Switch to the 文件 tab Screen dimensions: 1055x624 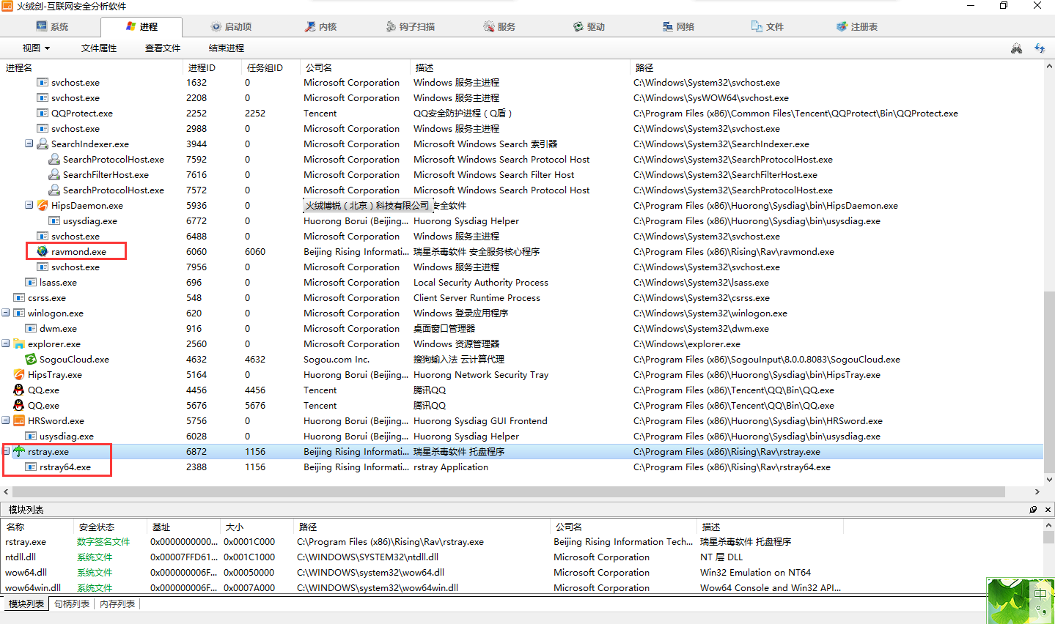[x=768, y=27]
